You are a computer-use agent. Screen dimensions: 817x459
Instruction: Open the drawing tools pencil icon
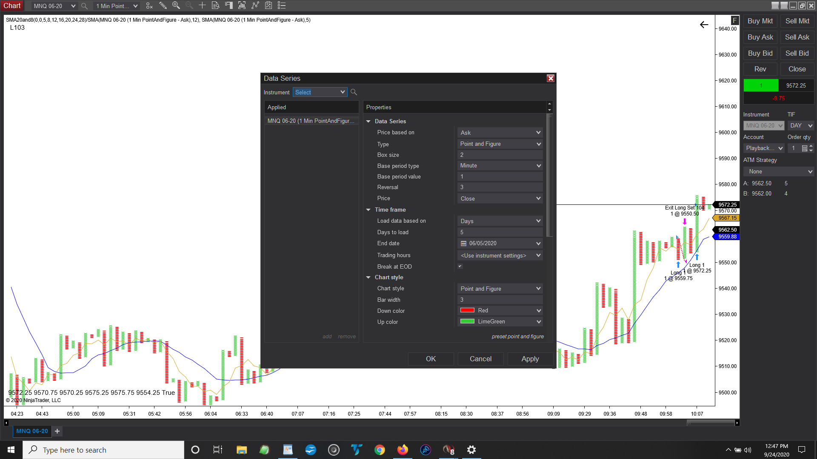coord(163,6)
